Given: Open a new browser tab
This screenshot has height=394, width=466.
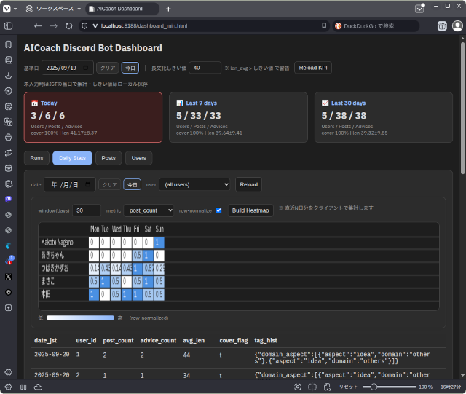Looking at the screenshot, I should coord(168,9).
